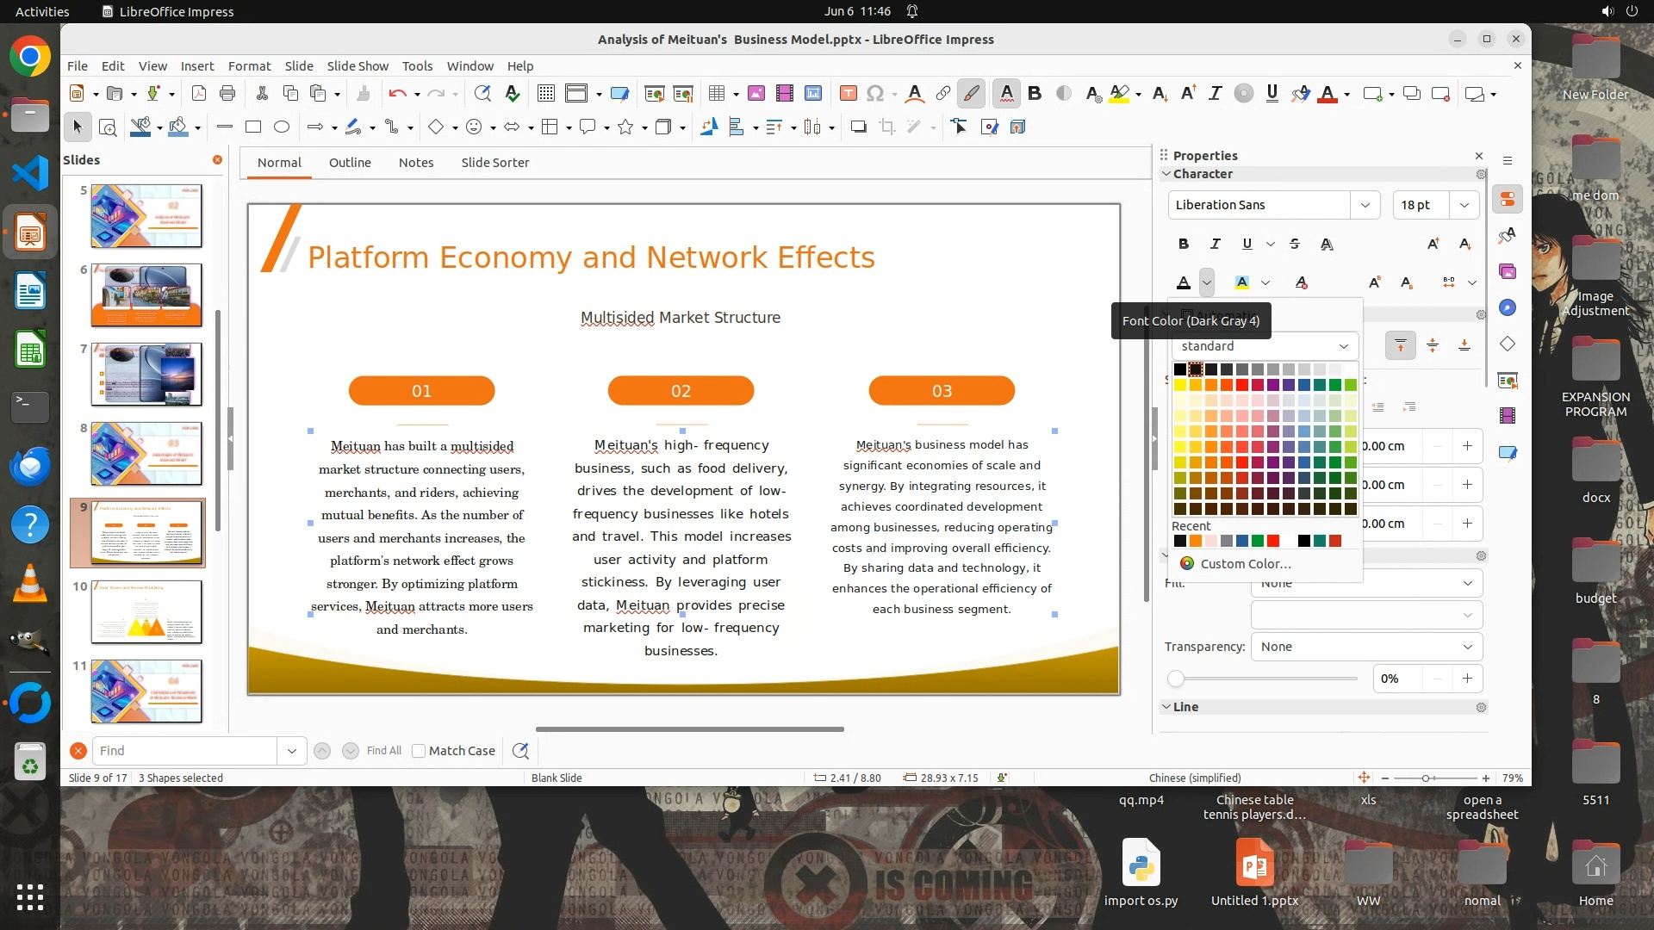Switch to the Slide Sorter tab
Viewport: 1654px width, 930px height.
click(494, 163)
